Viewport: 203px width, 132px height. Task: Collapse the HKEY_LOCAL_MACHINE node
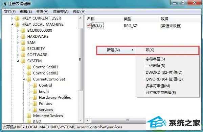click(12, 25)
